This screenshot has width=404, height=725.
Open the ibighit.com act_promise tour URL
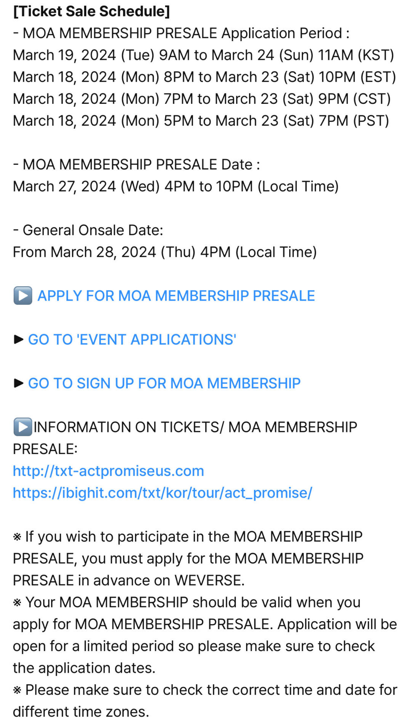point(163,493)
